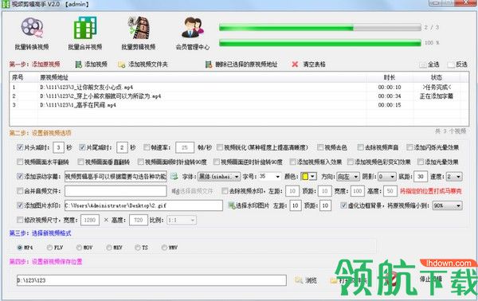This screenshot has height=301, width=478.
Task: Open 批量剪辑视频 module
Action: pos(139,33)
